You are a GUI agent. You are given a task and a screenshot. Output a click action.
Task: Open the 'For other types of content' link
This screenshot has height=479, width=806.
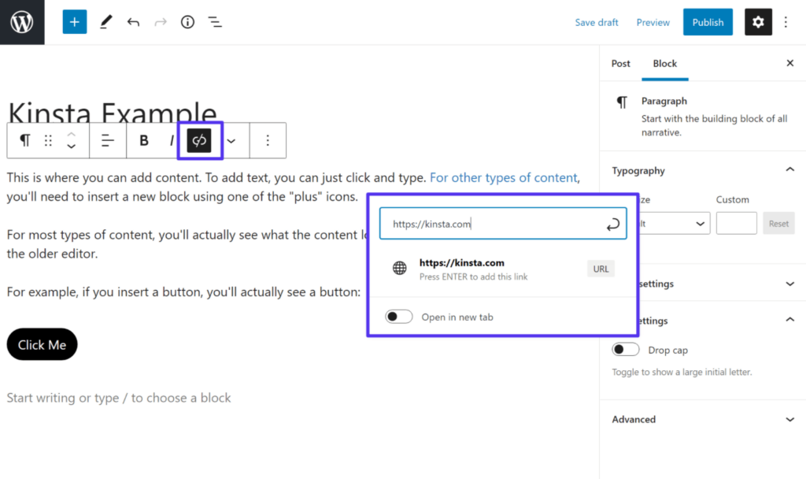504,177
